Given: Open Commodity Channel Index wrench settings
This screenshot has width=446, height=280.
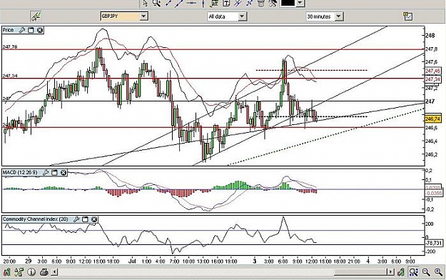Looking at the screenshot, I should pyautogui.click(x=76, y=219).
